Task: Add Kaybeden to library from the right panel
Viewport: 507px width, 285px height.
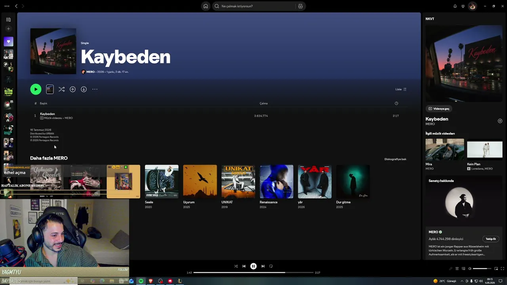Action: coord(500,121)
